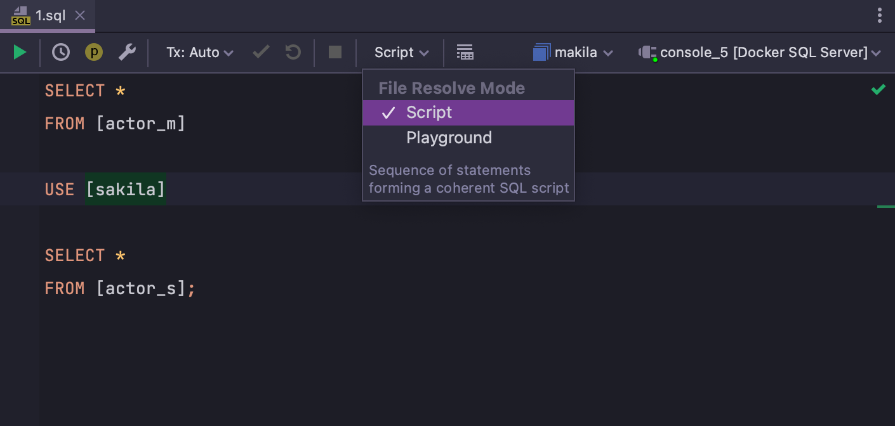The image size is (895, 426).
Task: Open the makila schema dropdown
Action: 573,53
